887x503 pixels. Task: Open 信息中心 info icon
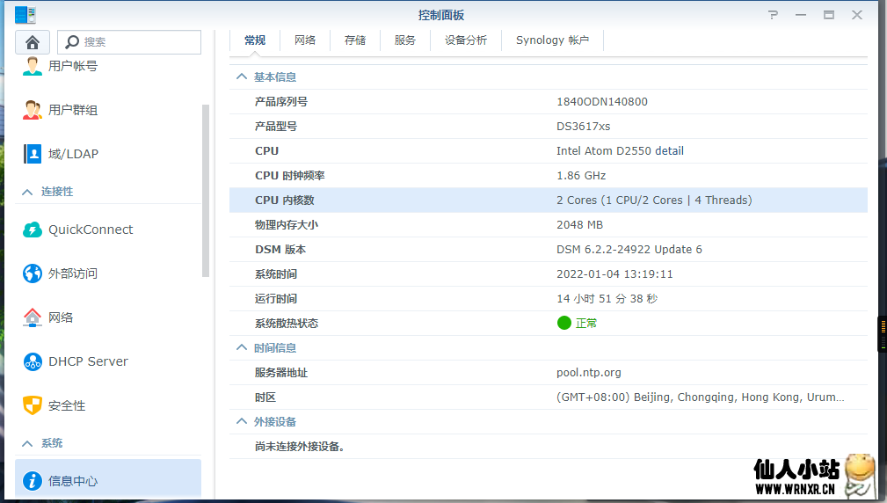33,481
